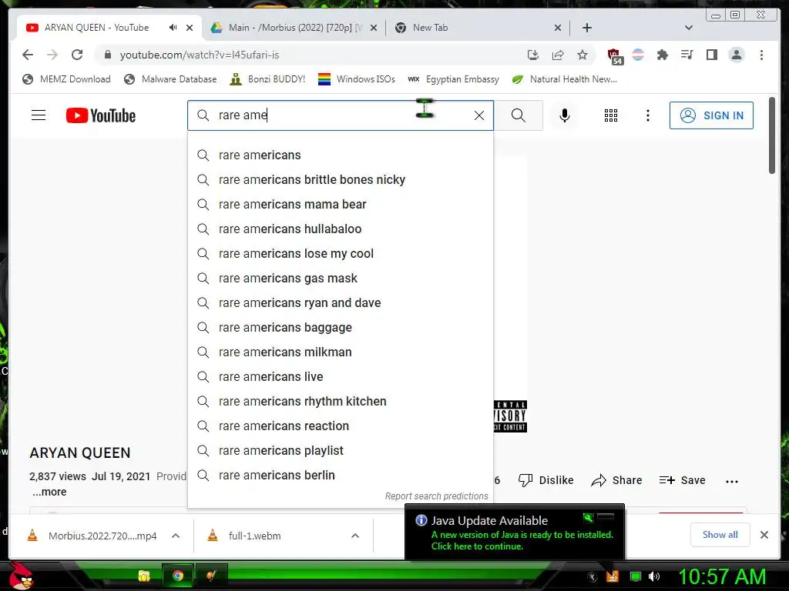This screenshot has height=591, width=789.
Task: Select suggestion 'rare americans mama bear'
Action: [340, 205]
